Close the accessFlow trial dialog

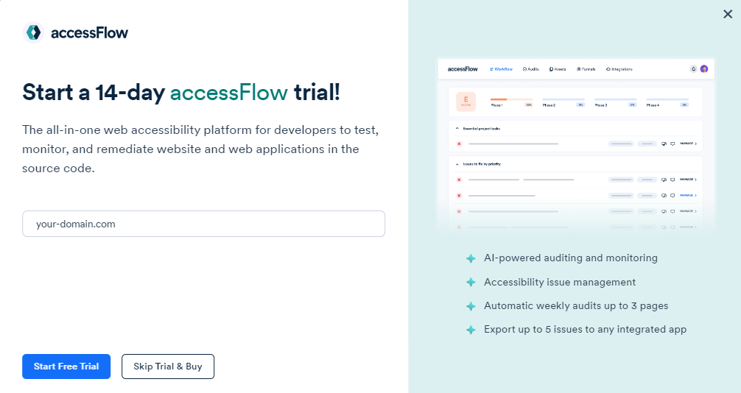pyautogui.click(x=728, y=14)
